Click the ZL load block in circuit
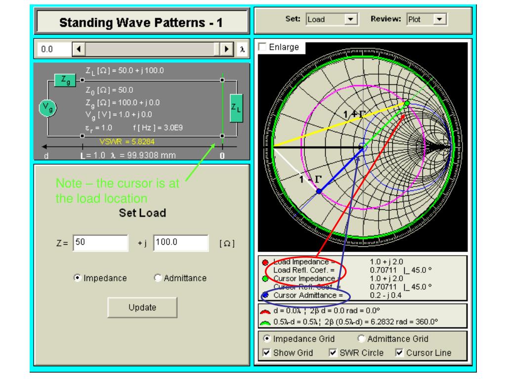The height and width of the screenshot is (379, 506). click(x=236, y=108)
